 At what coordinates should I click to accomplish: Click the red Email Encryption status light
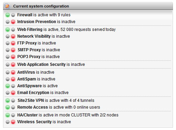tap(13, 93)
